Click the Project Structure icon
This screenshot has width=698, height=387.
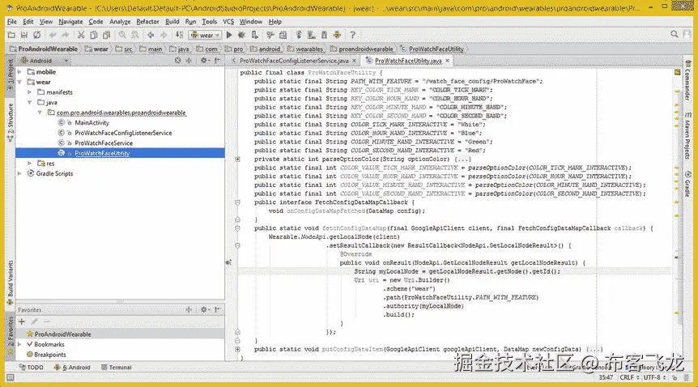tap(283, 35)
